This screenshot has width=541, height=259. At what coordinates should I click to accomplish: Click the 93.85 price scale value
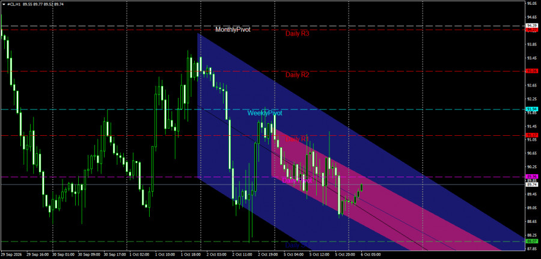[532, 44]
